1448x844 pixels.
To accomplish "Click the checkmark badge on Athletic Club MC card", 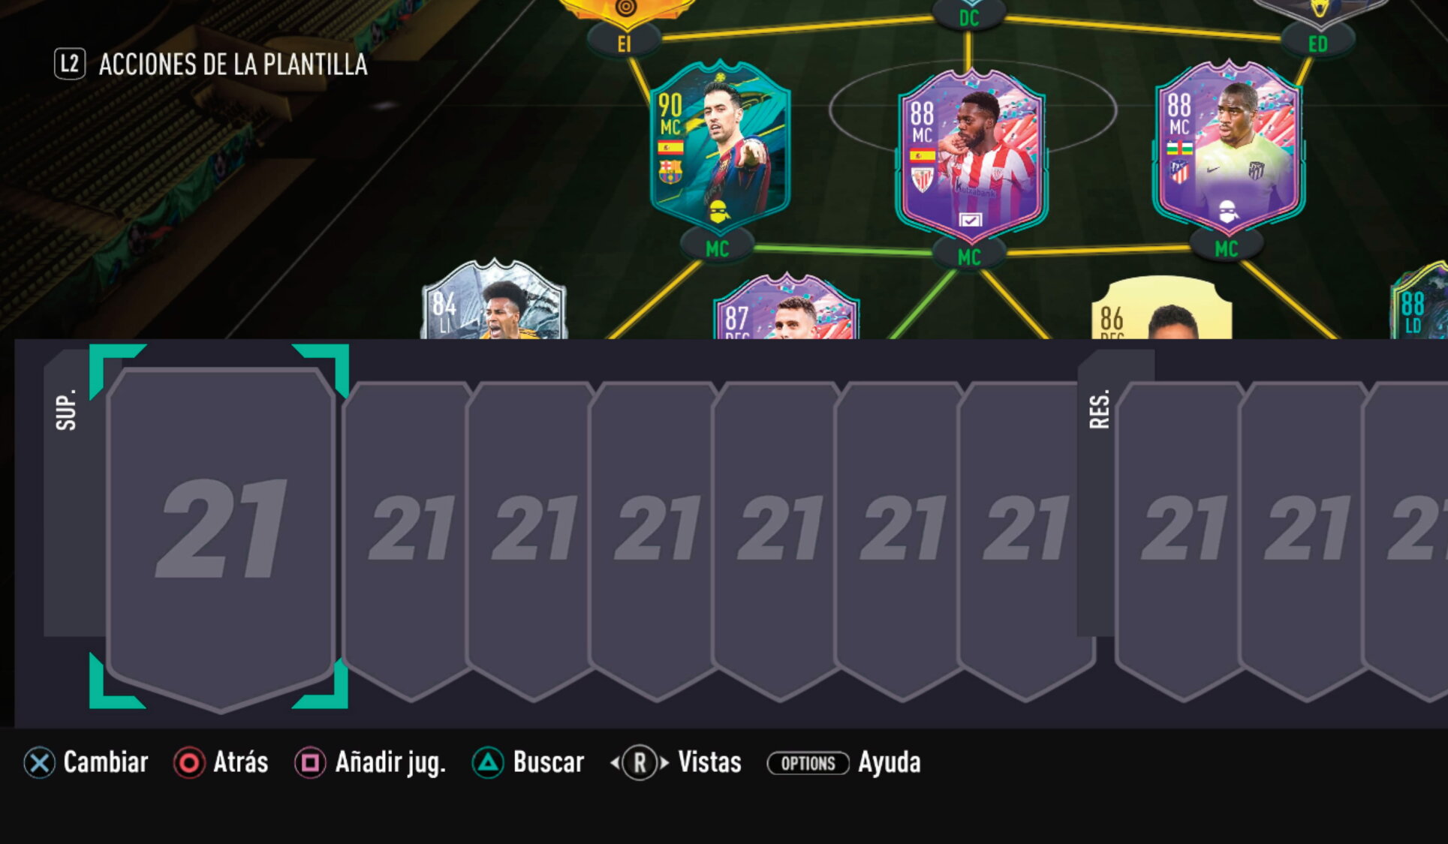I will tap(970, 220).
